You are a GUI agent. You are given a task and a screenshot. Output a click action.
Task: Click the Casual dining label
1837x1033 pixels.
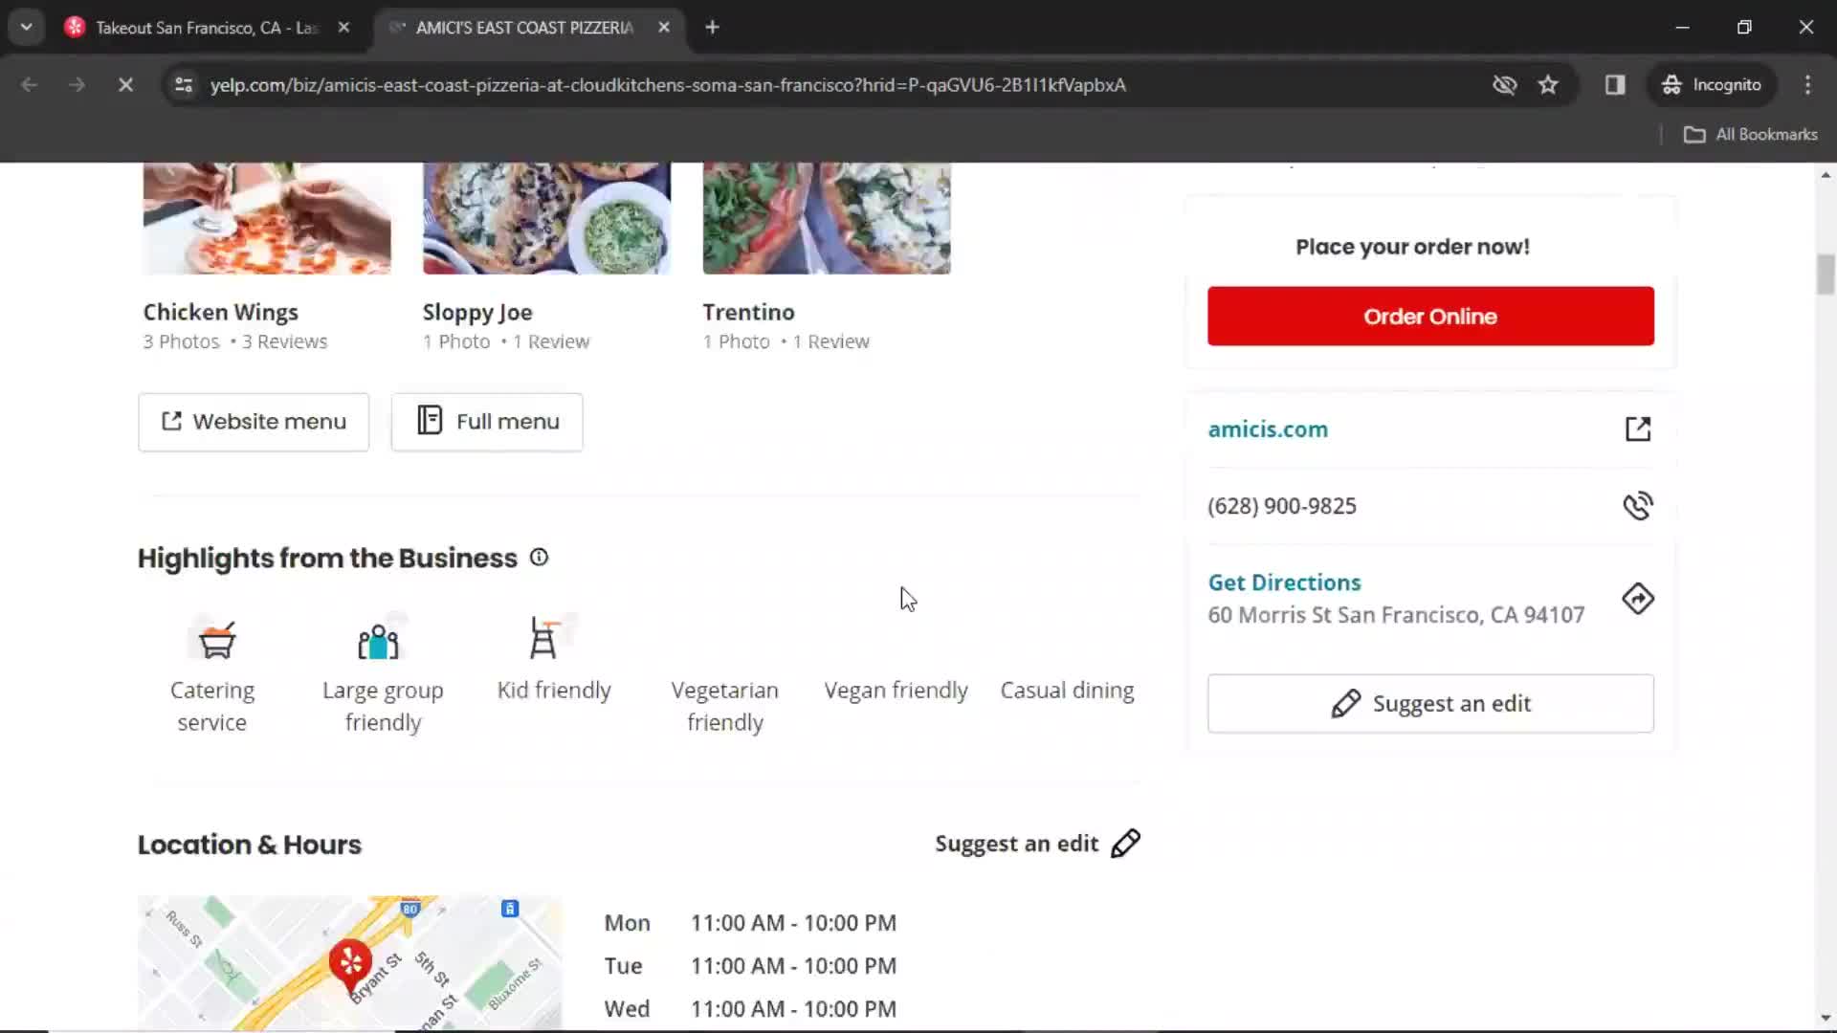[x=1067, y=691]
